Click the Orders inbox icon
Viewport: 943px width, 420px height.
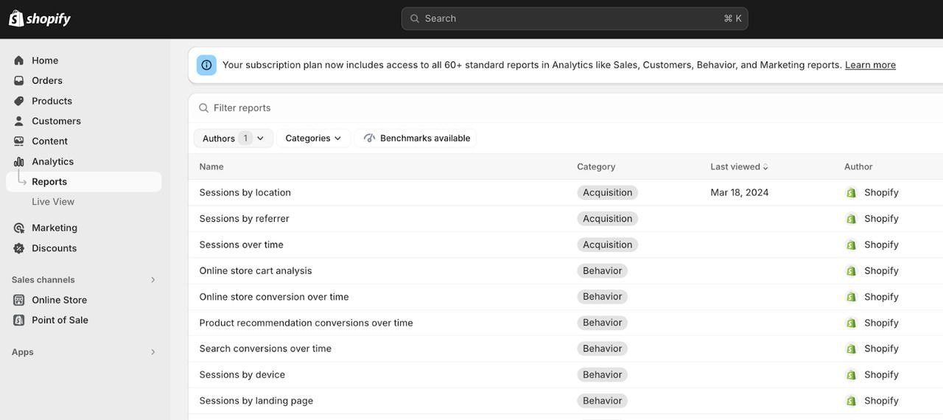(x=19, y=80)
